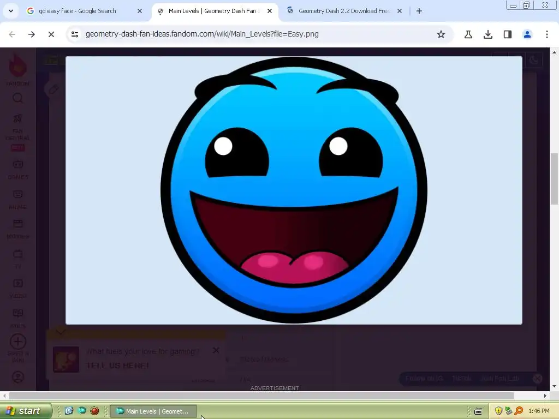Open TV section in sidebar
This screenshot has height=419, width=559.
tap(18, 259)
